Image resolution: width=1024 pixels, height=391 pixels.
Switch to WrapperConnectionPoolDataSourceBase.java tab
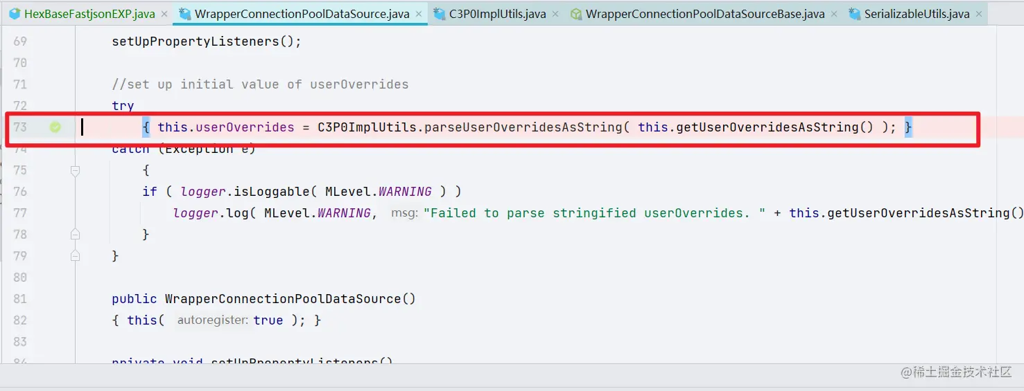point(703,14)
